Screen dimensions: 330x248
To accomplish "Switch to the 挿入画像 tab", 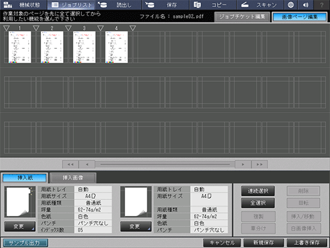I will pyautogui.click(x=73, y=178).
